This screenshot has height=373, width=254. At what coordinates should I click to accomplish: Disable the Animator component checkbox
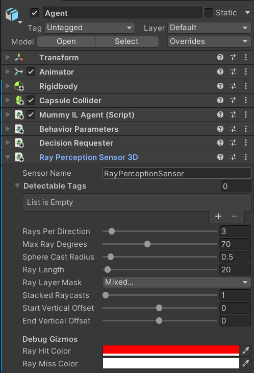pyautogui.click(x=31, y=72)
